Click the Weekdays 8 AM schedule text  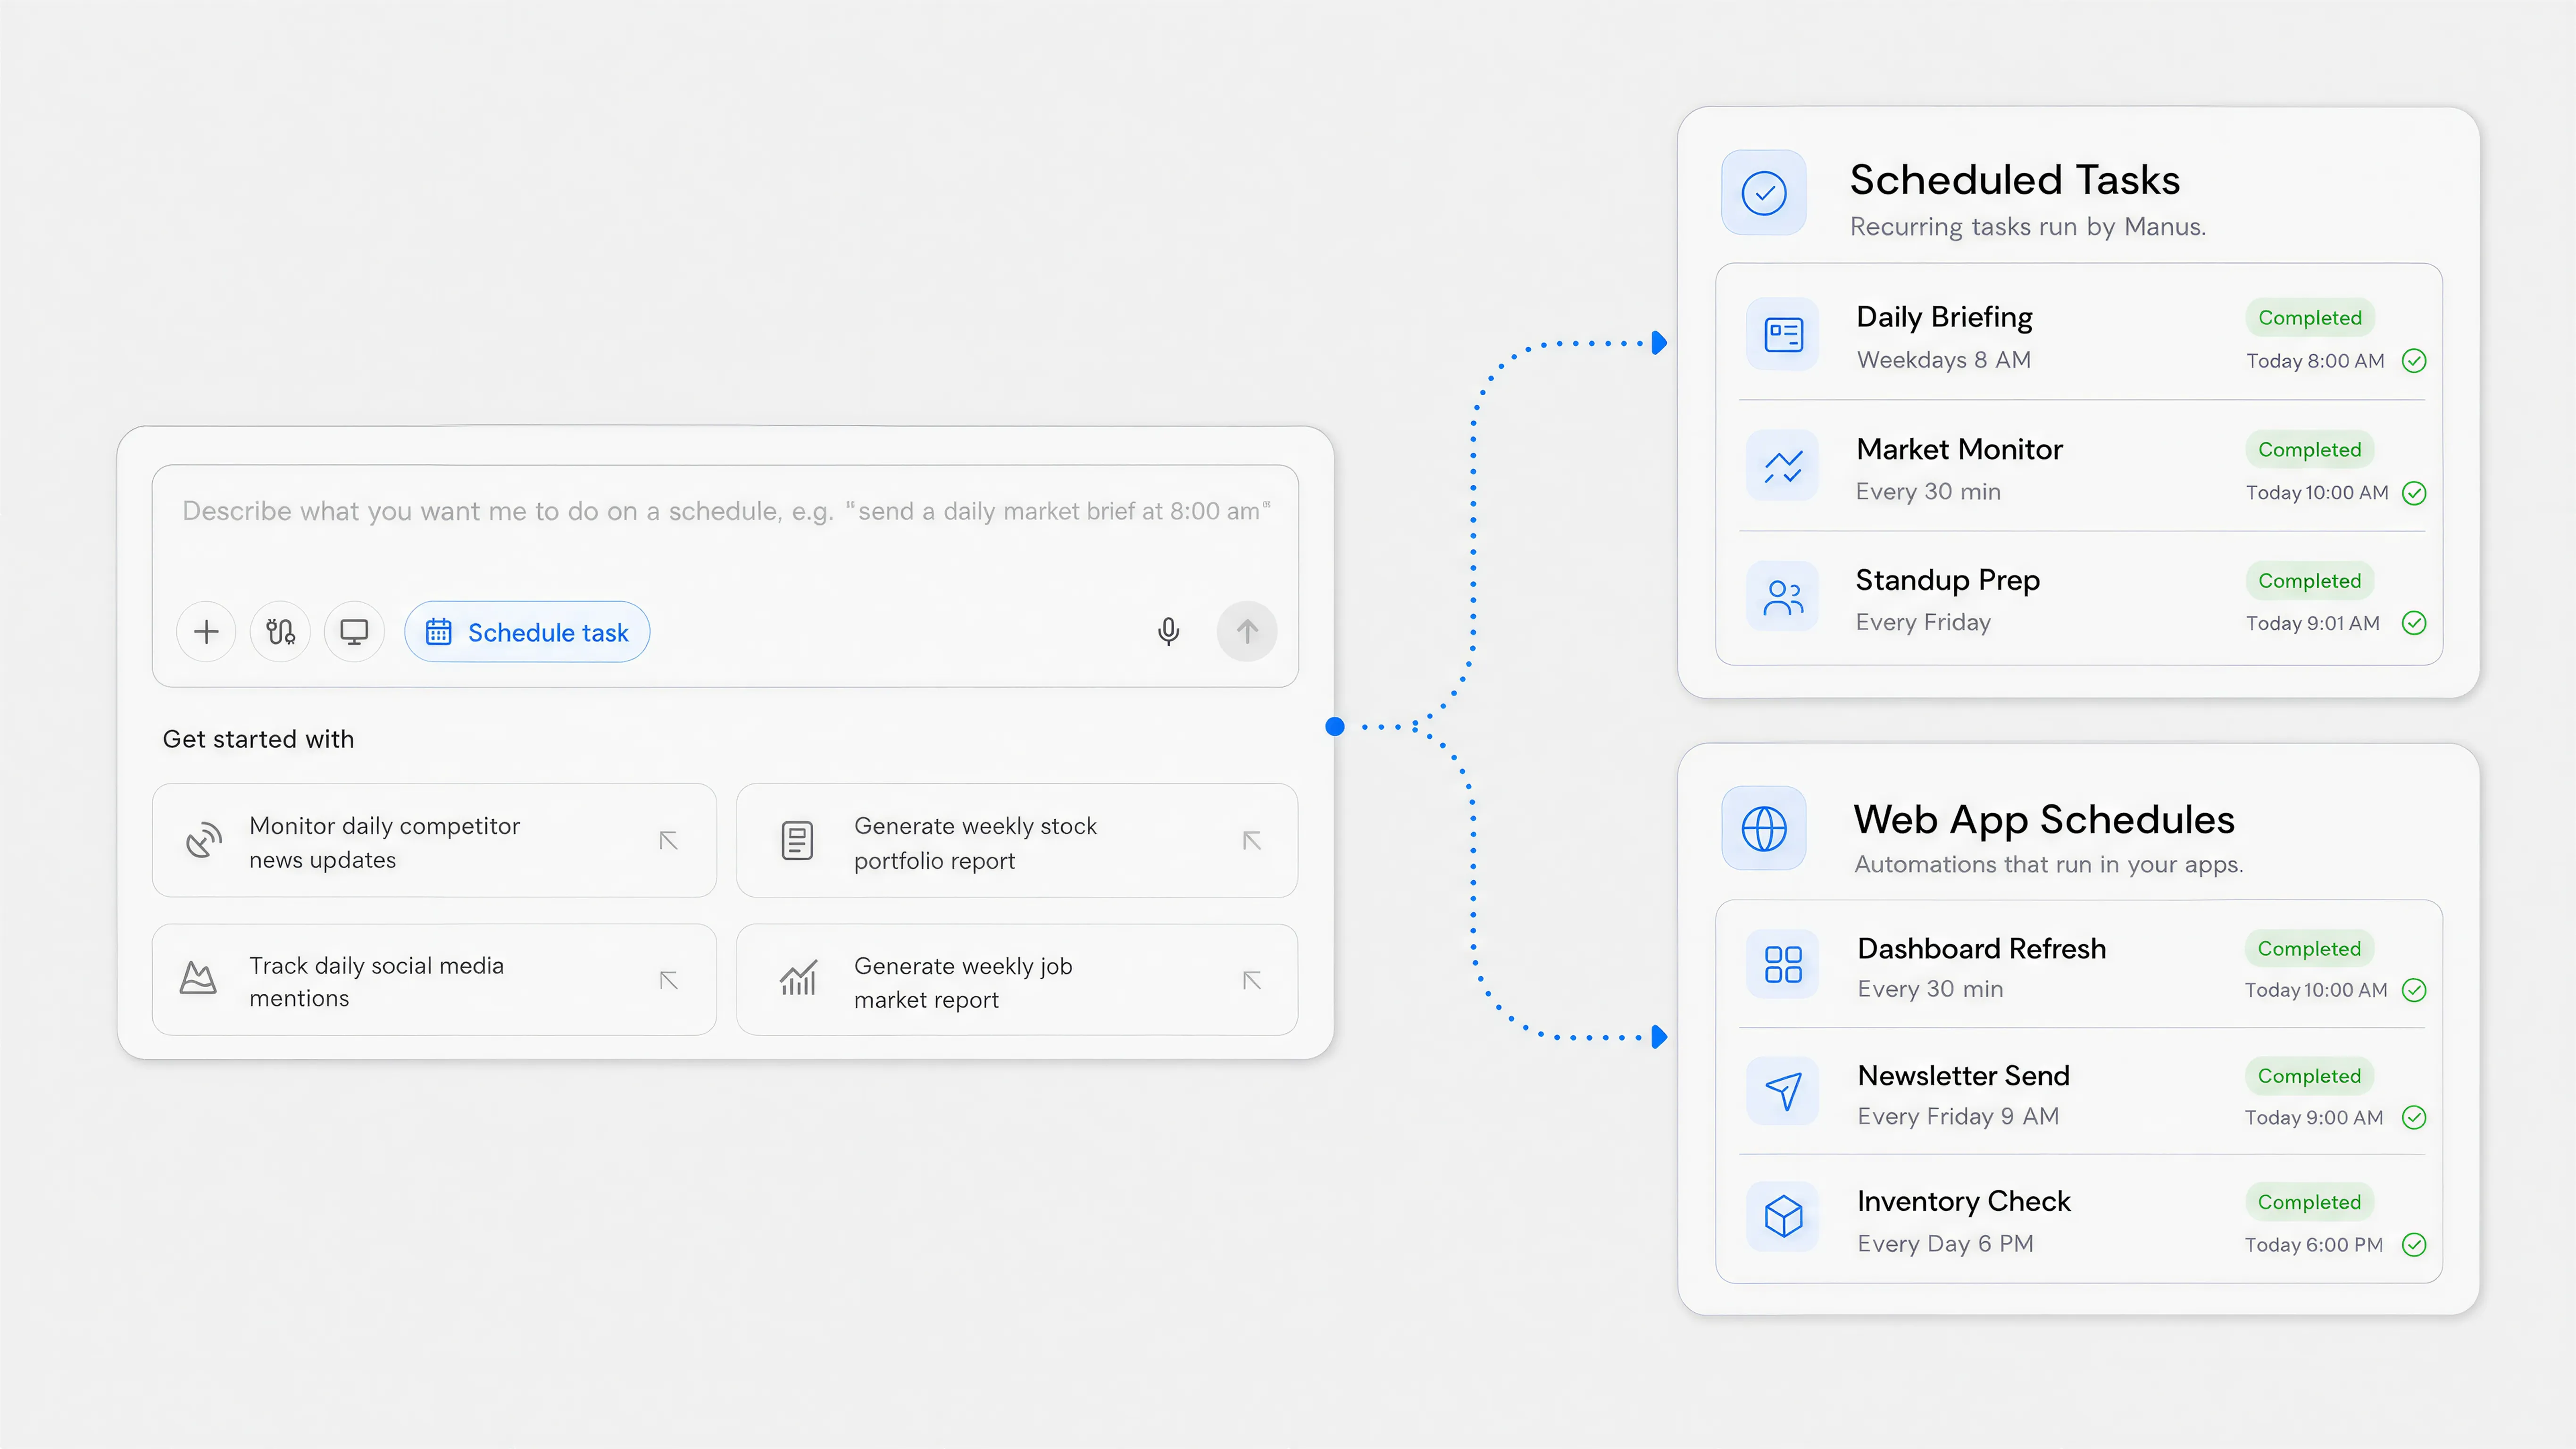click(x=1944, y=360)
